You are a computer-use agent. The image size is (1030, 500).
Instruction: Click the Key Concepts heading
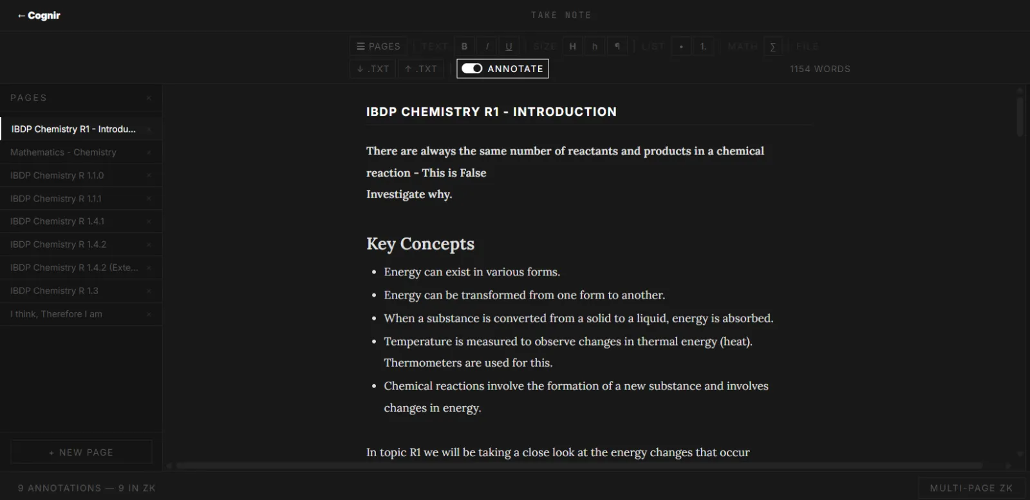(420, 244)
